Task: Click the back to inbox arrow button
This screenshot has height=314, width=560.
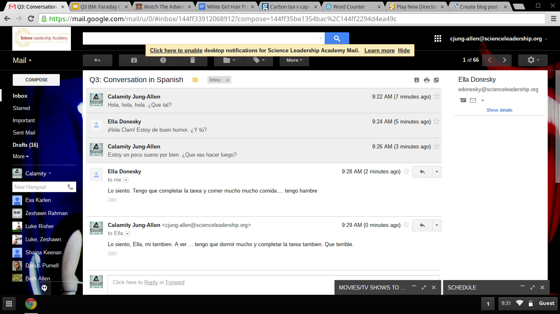Action: click(97, 60)
